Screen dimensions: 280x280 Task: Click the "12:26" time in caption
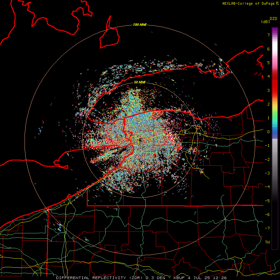click(219, 278)
